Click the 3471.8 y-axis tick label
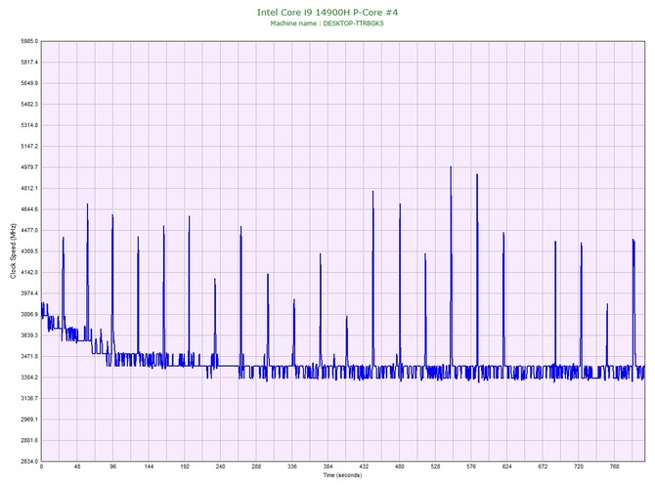Screen dimensions: 655x492 (x=29, y=356)
